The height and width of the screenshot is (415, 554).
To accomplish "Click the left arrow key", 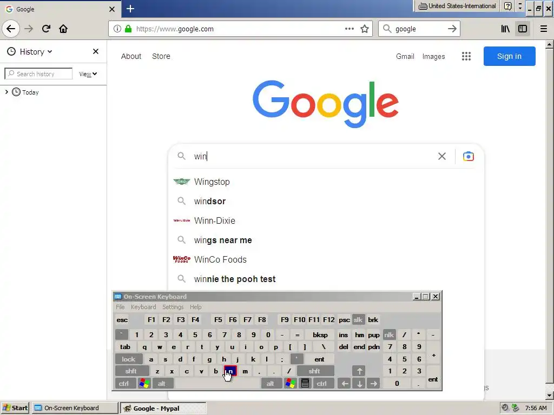I will [x=345, y=383].
